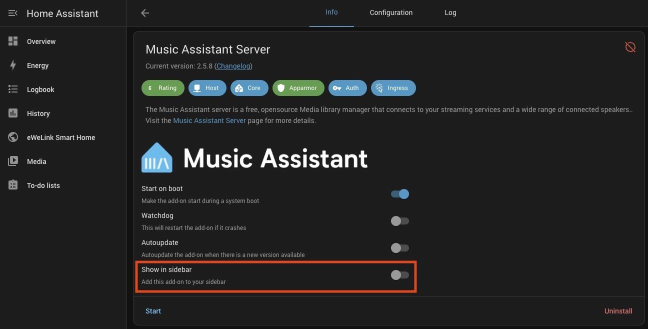Click the Apparmor badge
Screen dimensions: 648x329
click(x=298, y=88)
